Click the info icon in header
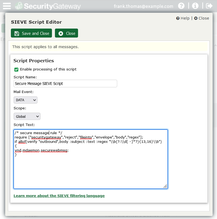Screen dimensions: 217x219 click(195, 6)
